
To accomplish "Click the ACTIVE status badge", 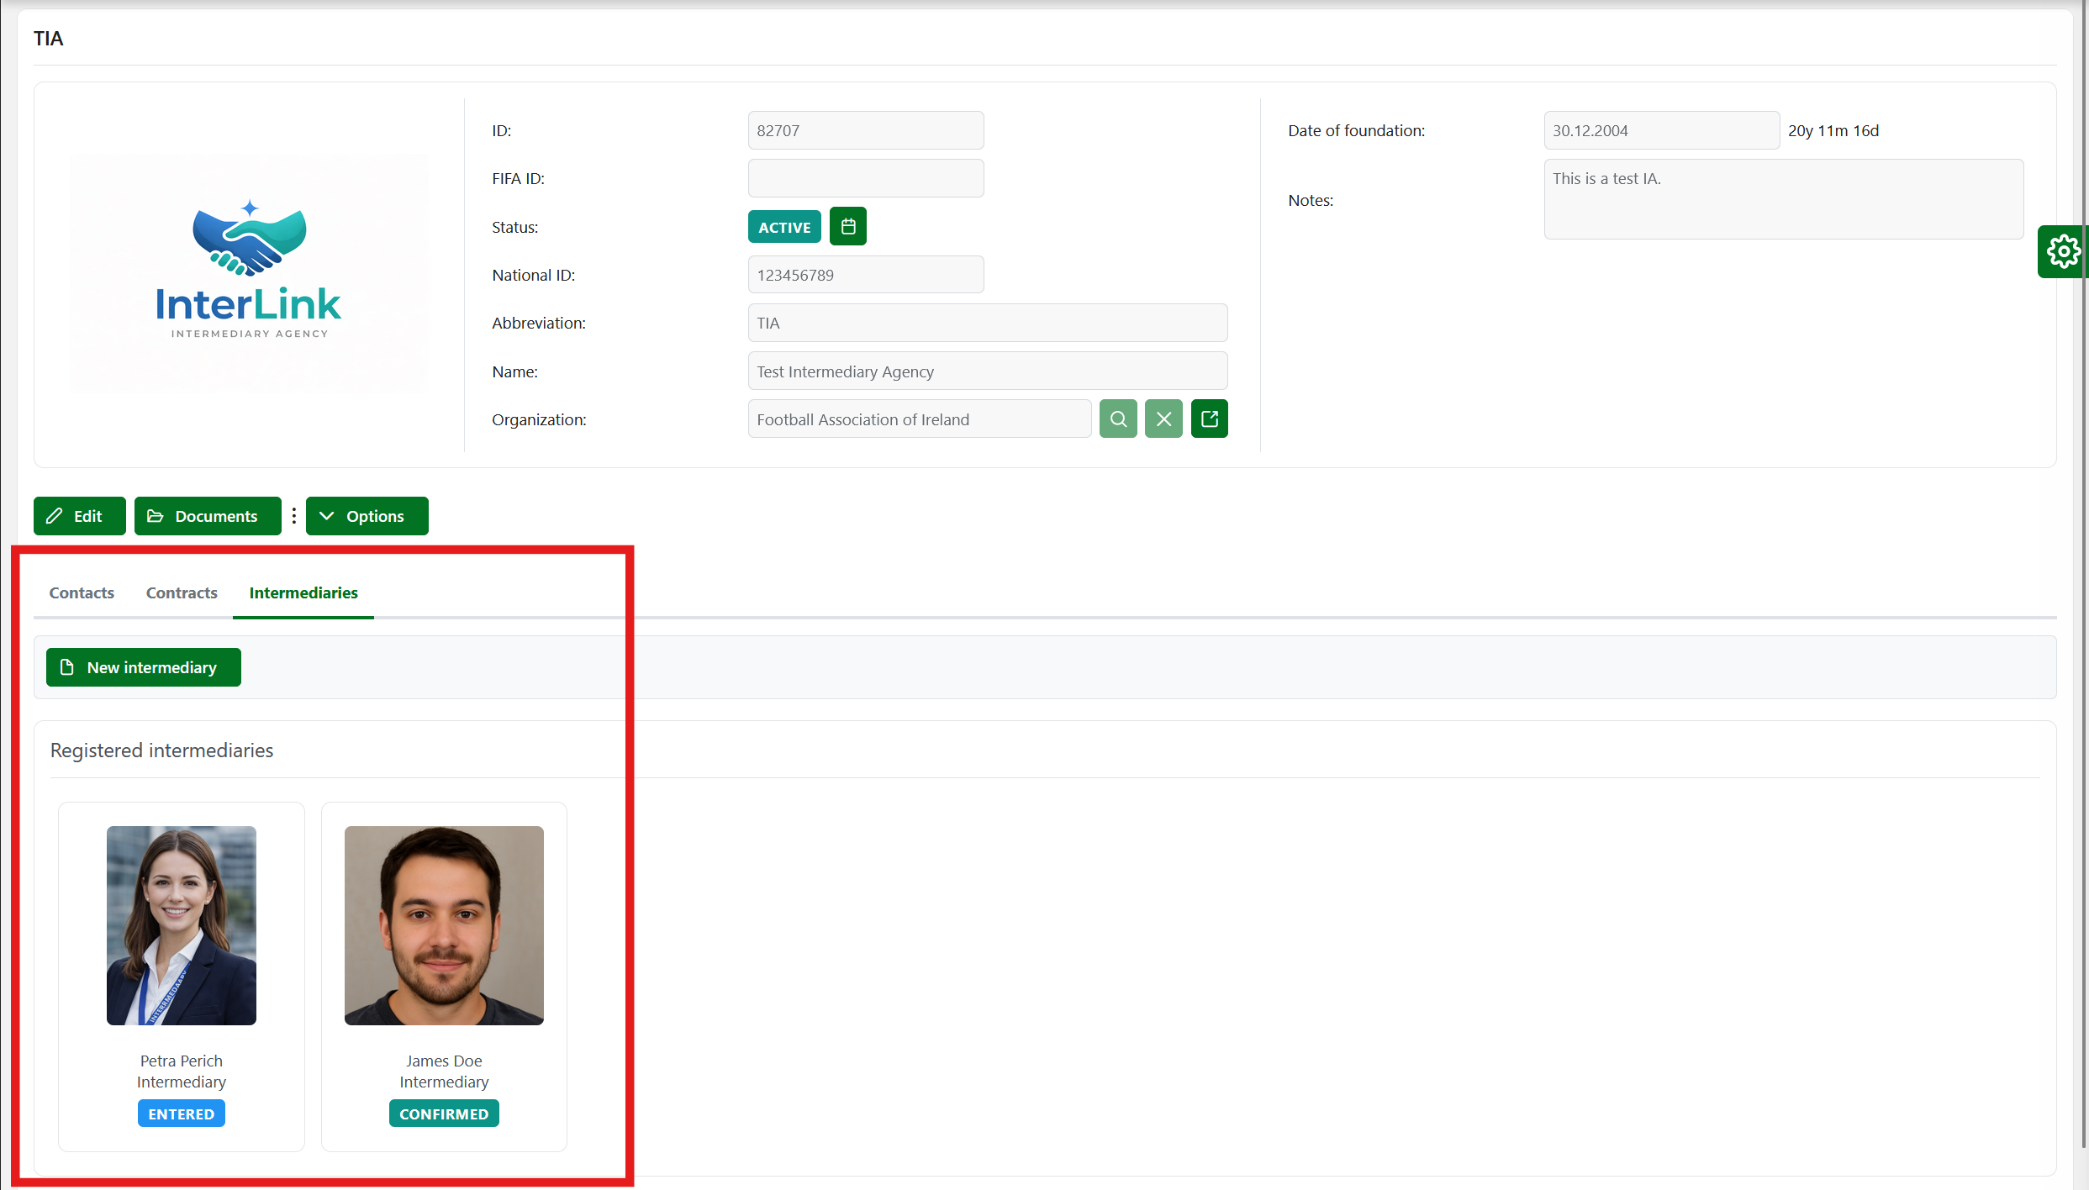I will click(783, 227).
